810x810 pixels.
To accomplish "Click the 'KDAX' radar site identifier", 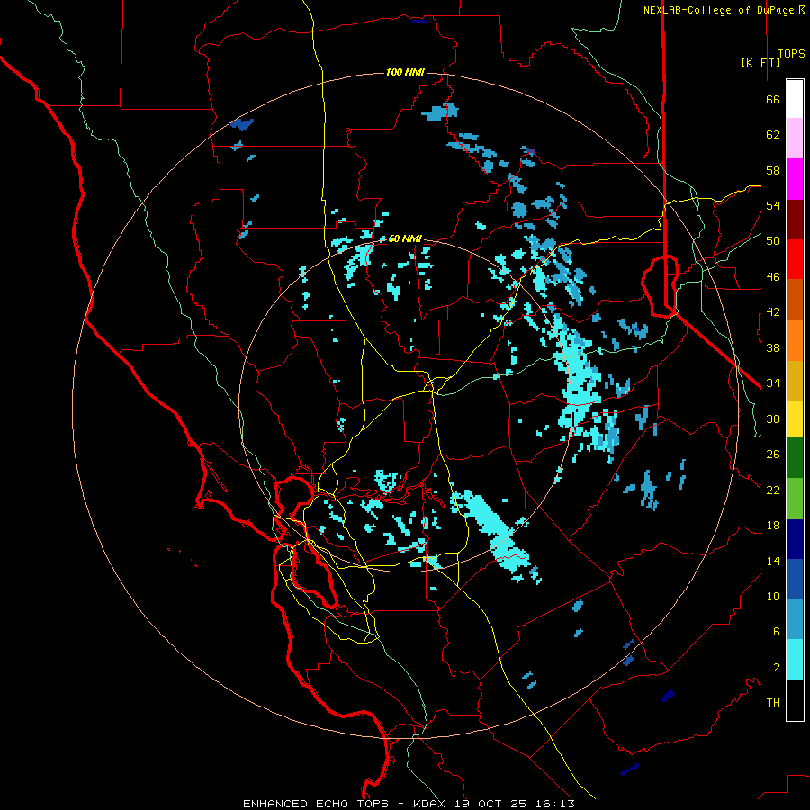I will pyautogui.click(x=431, y=804).
